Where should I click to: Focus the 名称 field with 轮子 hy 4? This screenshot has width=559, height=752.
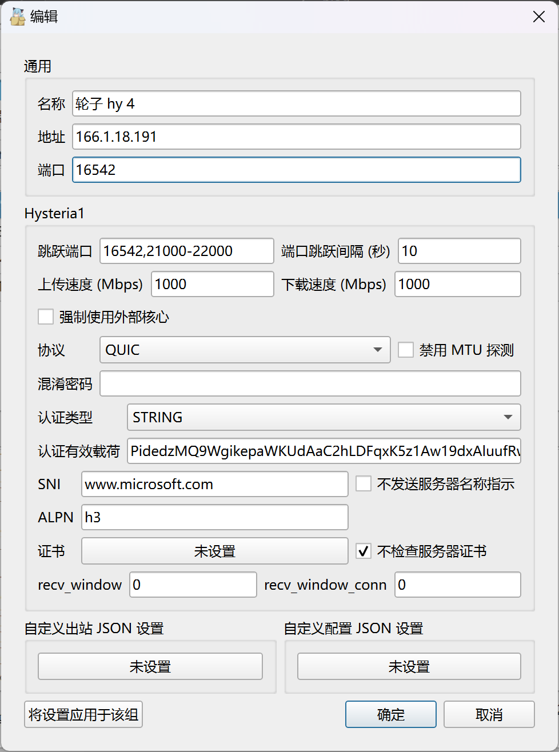click(x=297, y=103)
